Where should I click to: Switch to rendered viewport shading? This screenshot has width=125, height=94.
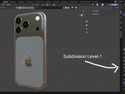coord(118,5)
